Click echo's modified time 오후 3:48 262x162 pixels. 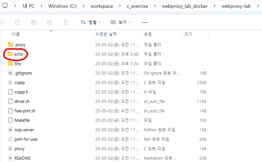(x=130, y=54)
